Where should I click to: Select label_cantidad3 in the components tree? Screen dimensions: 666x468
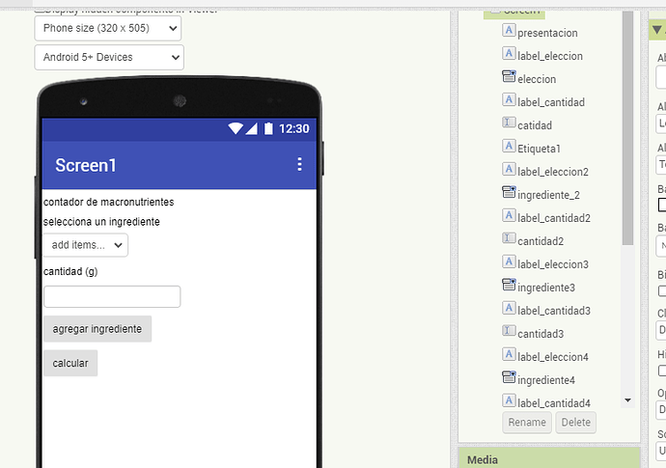[554, 311]
